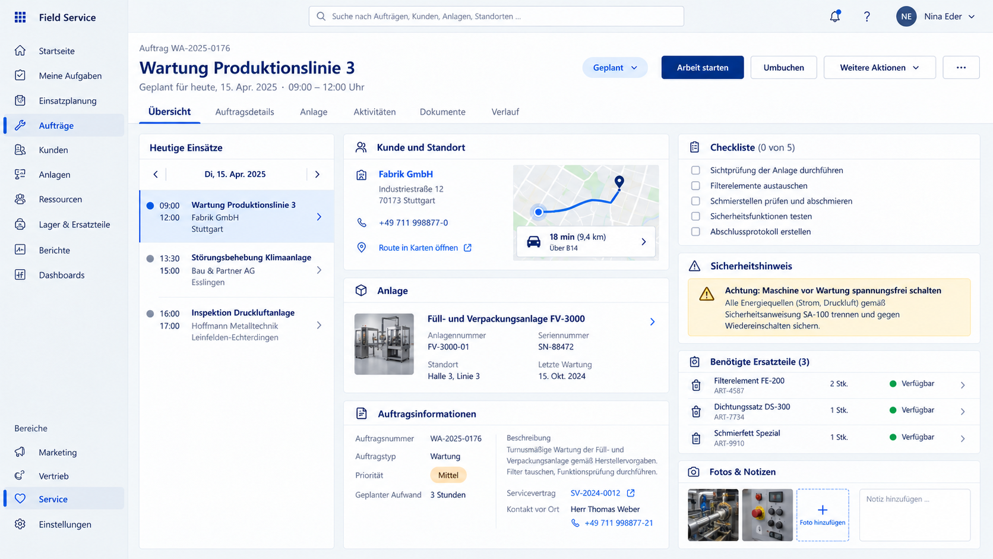Viewport: 993px width, 559px height.
Task: Open Kunden sidebar icon
Action: (x=20, y=150)
